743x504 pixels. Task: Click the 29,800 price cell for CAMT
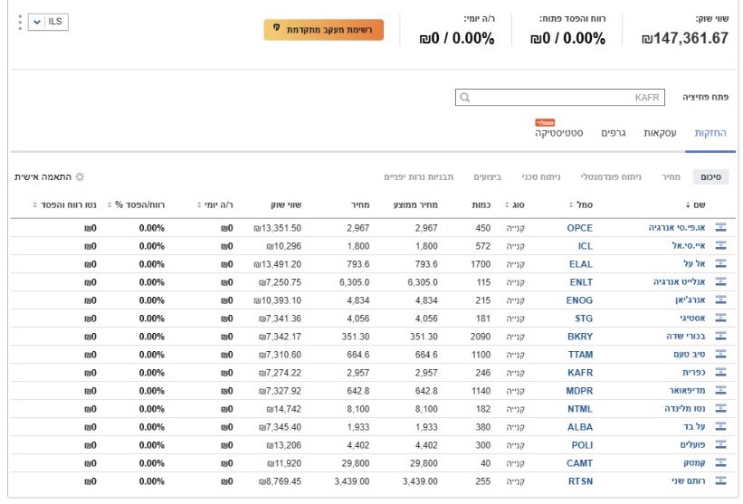(356, 463)
